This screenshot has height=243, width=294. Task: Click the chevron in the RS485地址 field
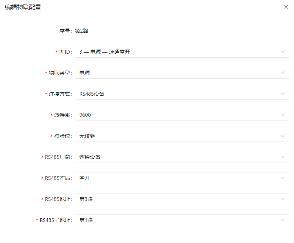tap(283, 199)
